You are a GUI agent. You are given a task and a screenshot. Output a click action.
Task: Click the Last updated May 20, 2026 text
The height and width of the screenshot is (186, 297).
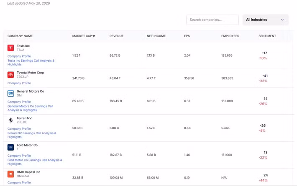(x=28, y=3)
